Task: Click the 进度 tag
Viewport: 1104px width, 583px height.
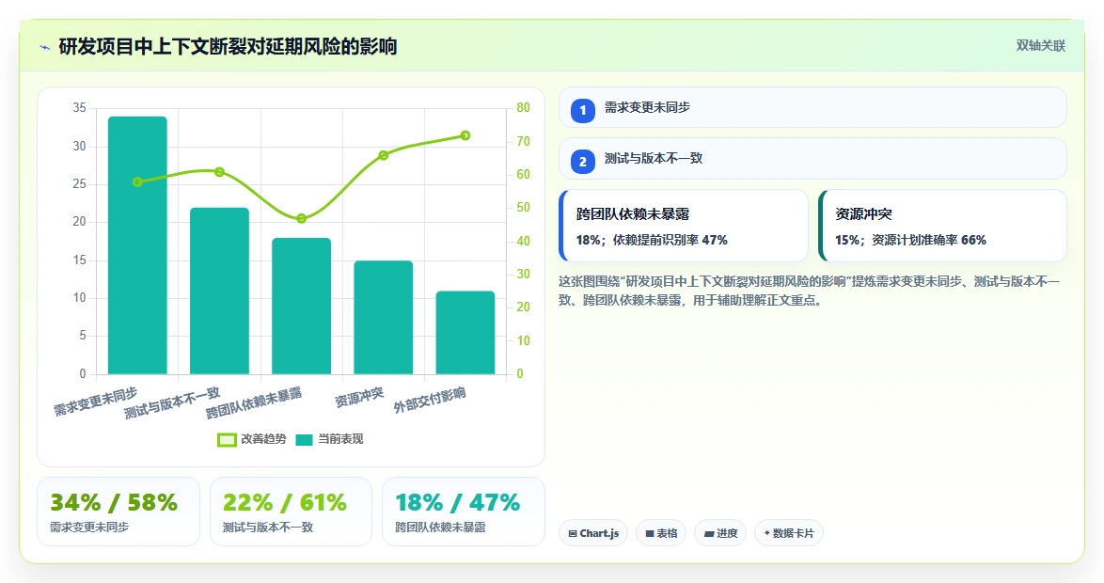Action: [x=720, y=533]
